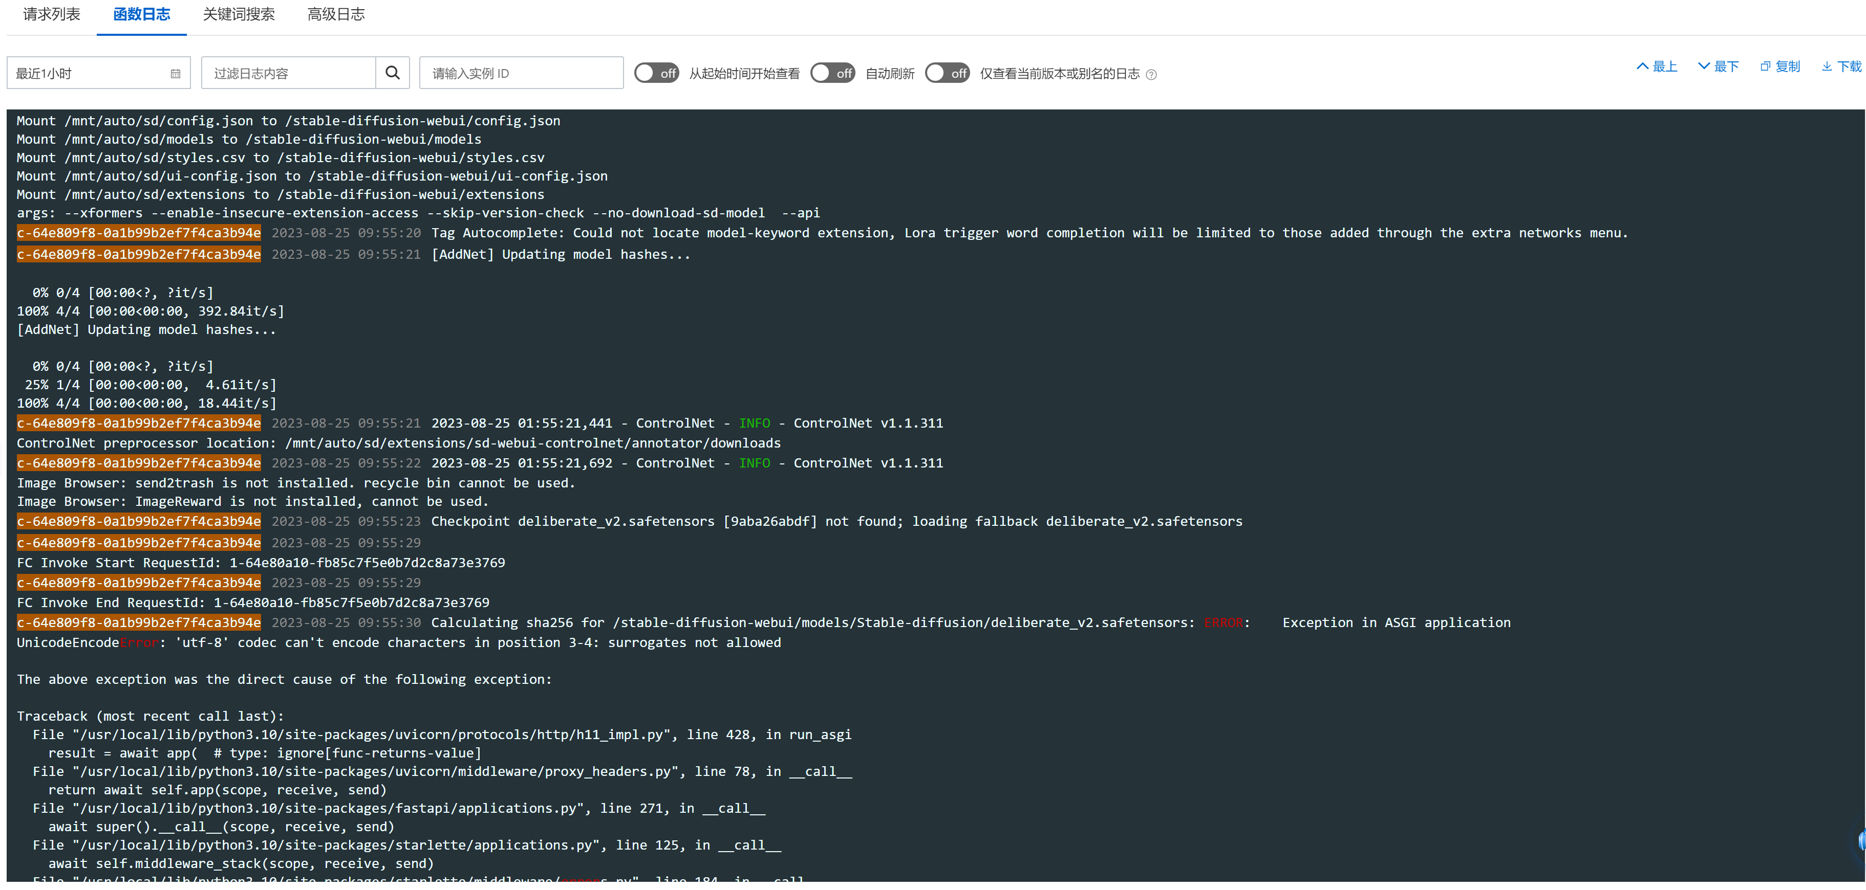This screenshot has width=1866, height=890.
Task: Click instance ID on Calculating sha256 line
Action: [139, 623]
